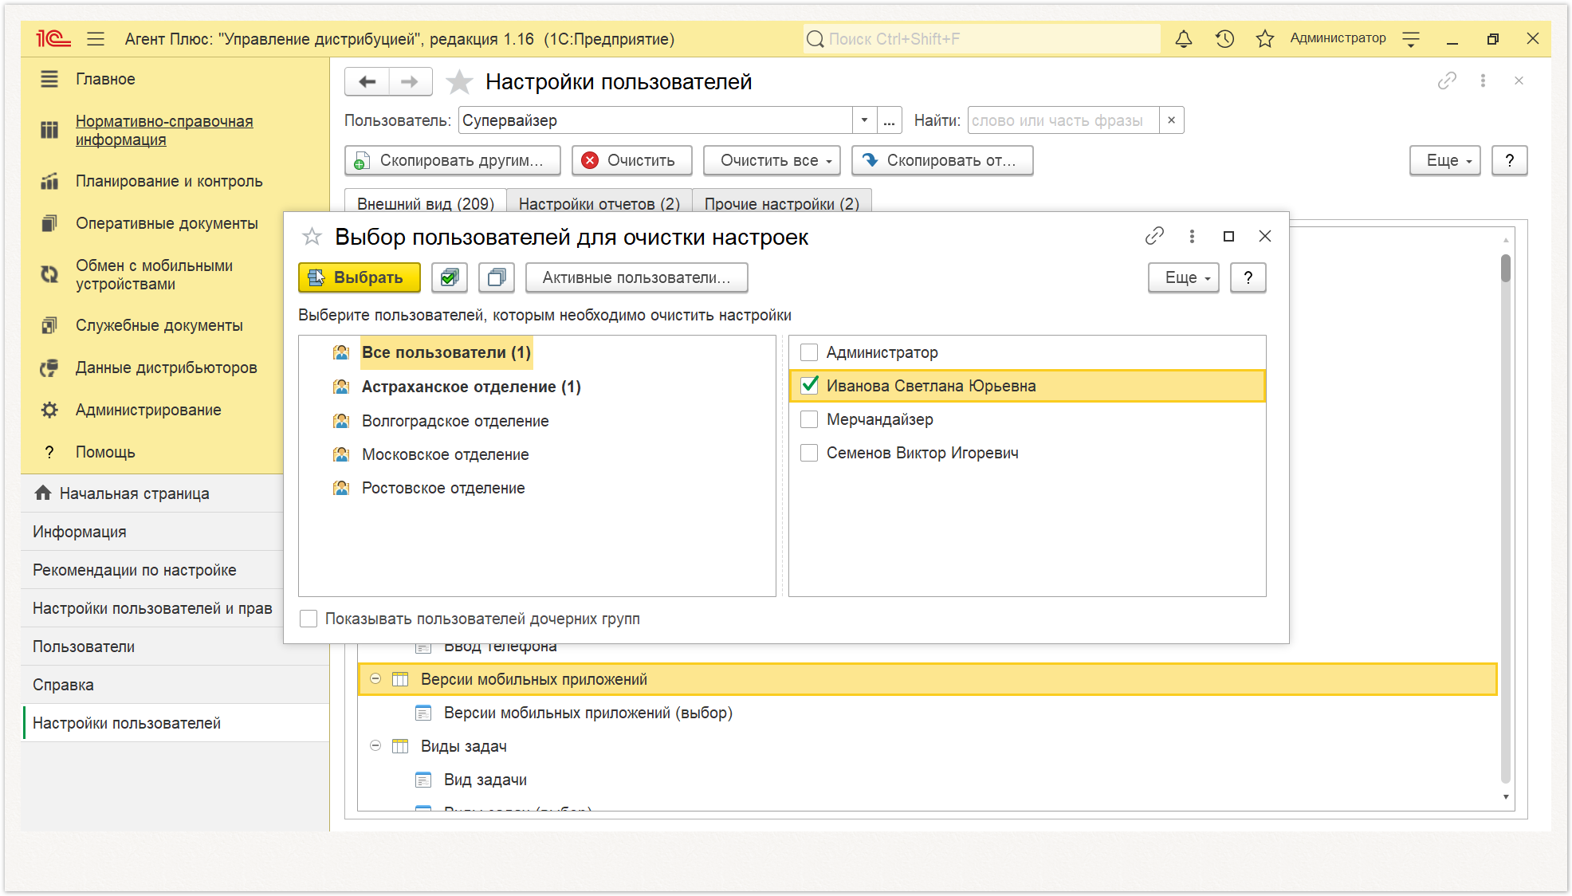Switch to Прочие настройки (2) tab
Viewport: 1572px width, 896px height.
[x=782, y=203]
